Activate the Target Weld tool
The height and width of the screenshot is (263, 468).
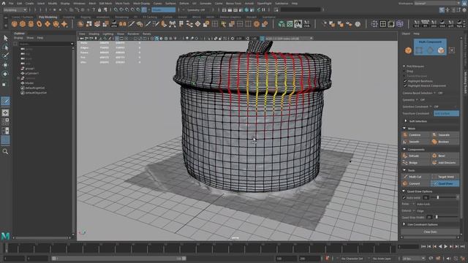(445, 177)
